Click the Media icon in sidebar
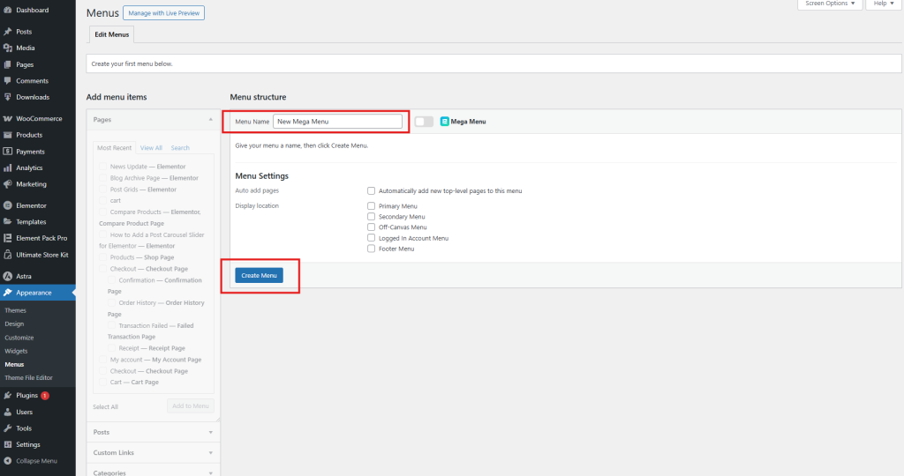904x476 pixels. 7,48
